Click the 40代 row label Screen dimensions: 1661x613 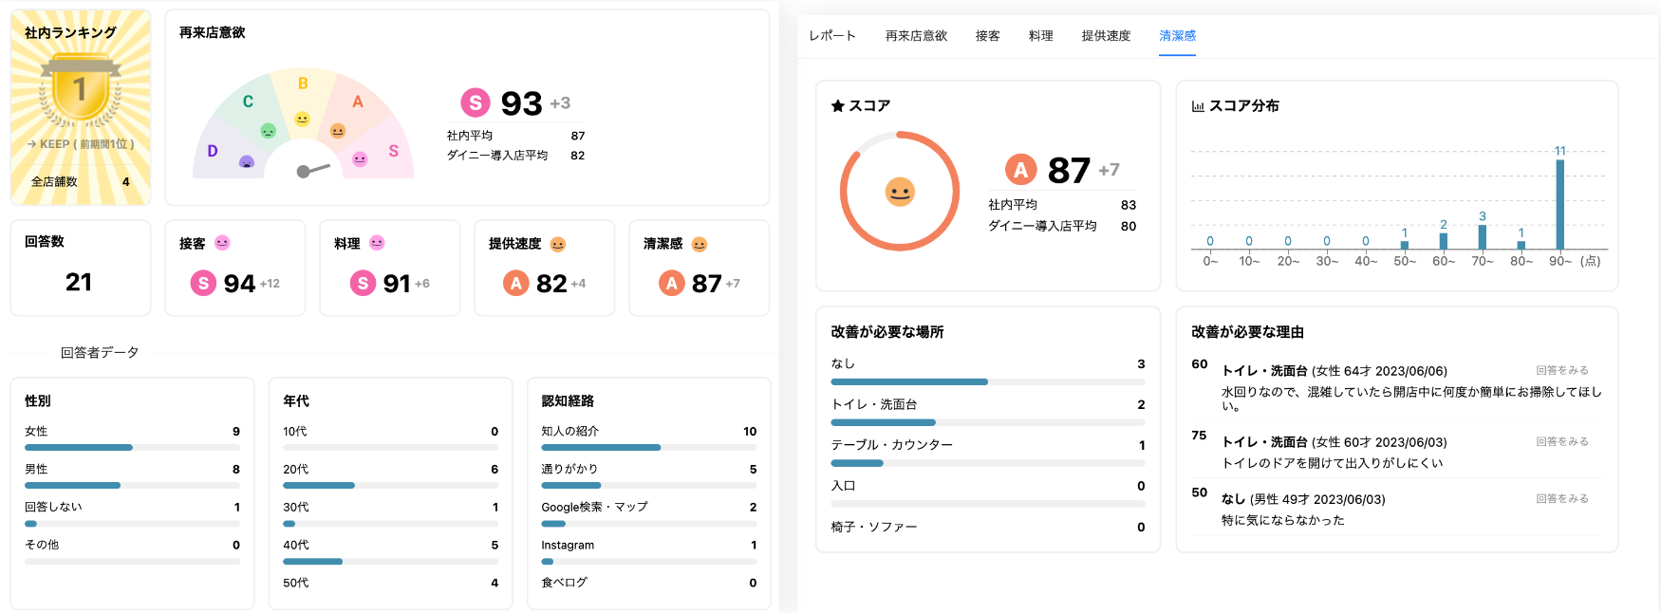click(x=295, y=545)
